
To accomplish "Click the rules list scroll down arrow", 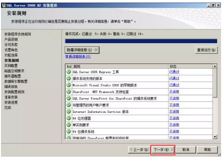I will click(x=215, y=137).
